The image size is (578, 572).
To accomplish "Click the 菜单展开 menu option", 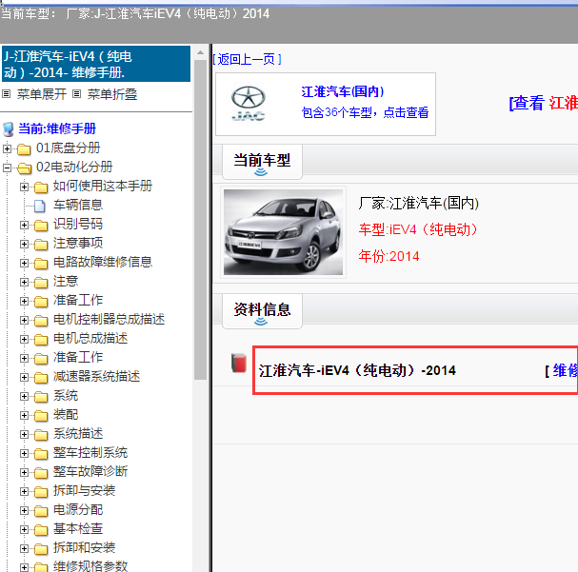I will tap(42, 94).
